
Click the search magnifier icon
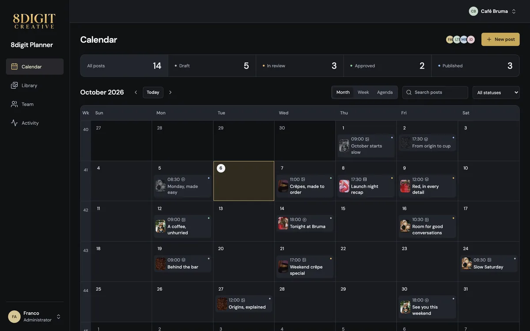(409, 92)
